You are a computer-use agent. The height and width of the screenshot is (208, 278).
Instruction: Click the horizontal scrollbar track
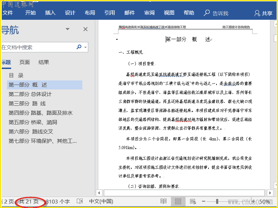coord(185,193)
